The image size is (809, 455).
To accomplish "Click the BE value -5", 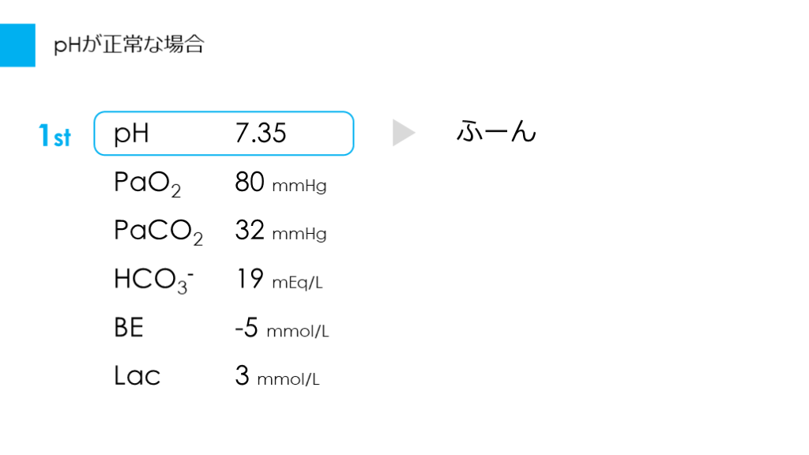I will [246, 327].
